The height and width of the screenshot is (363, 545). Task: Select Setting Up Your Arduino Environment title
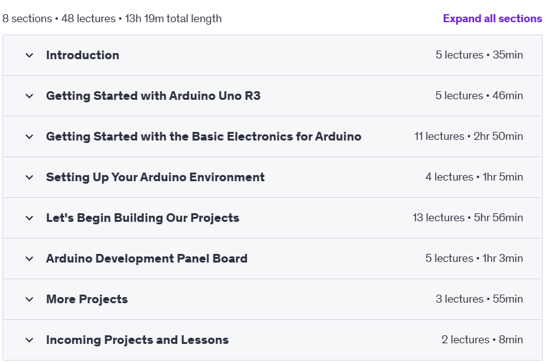pyautogui.click(x=156, y=177)
